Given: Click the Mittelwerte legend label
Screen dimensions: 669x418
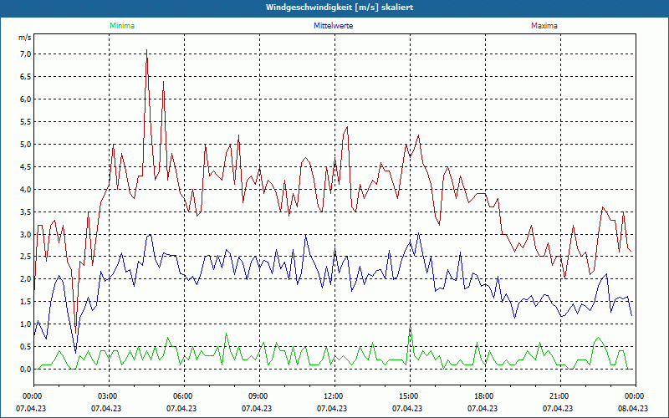Looking at the screenshot, I should point(333,26).
